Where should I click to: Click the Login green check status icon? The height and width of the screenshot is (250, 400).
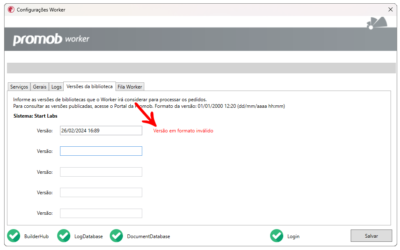coord(277,236)
